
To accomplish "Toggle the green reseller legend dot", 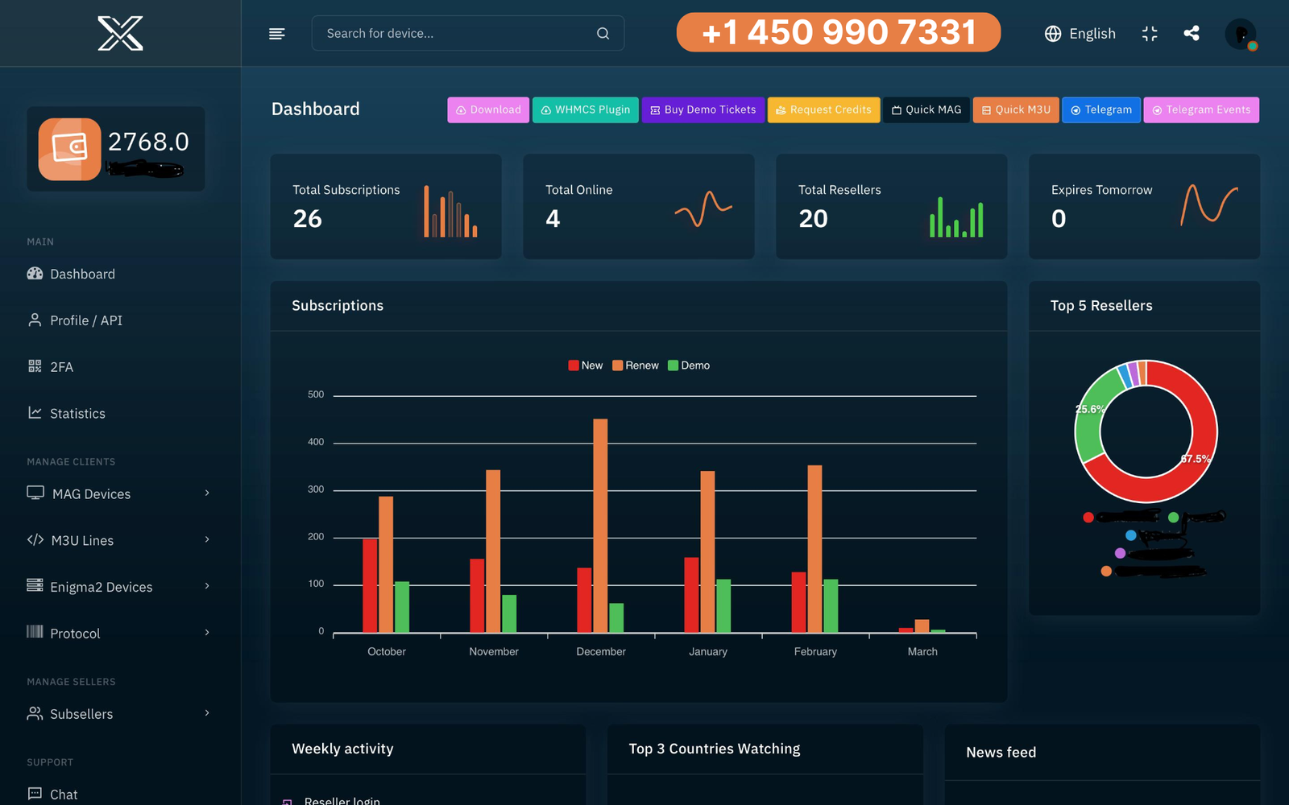I will pyautogui.click(x=1174, y=518).
